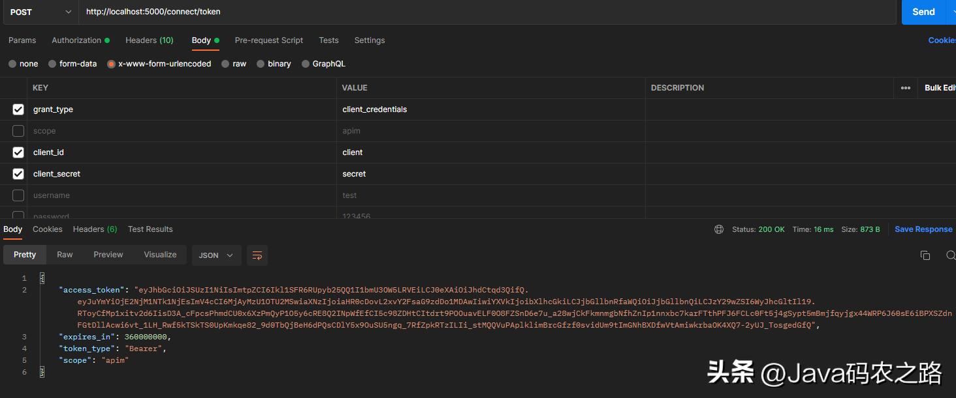Screen dimensions: 956x398
Task: Uncheck the grant_type parameter checkbox
Action: (18, 109)
